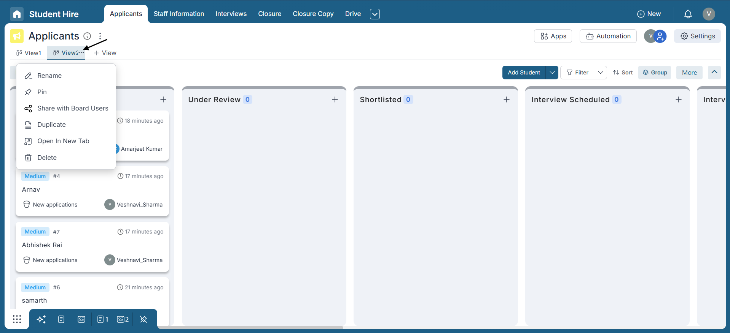Select the Applicants tab
The width and height of the screenshot is (730, 333).
tap(126, 14)
